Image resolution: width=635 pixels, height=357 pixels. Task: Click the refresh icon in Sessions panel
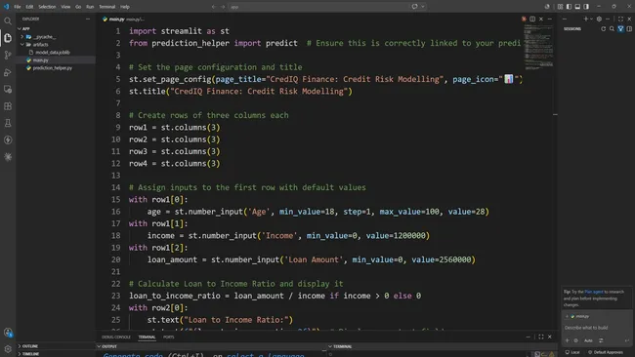(604, 28)
